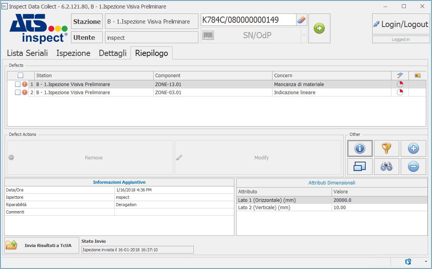Viewport: 432px width, 269px height.
Task: Click the Remove defect button
Action: (90, 157)
